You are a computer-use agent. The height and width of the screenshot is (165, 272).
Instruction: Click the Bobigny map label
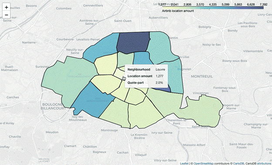tap(205, 27)
